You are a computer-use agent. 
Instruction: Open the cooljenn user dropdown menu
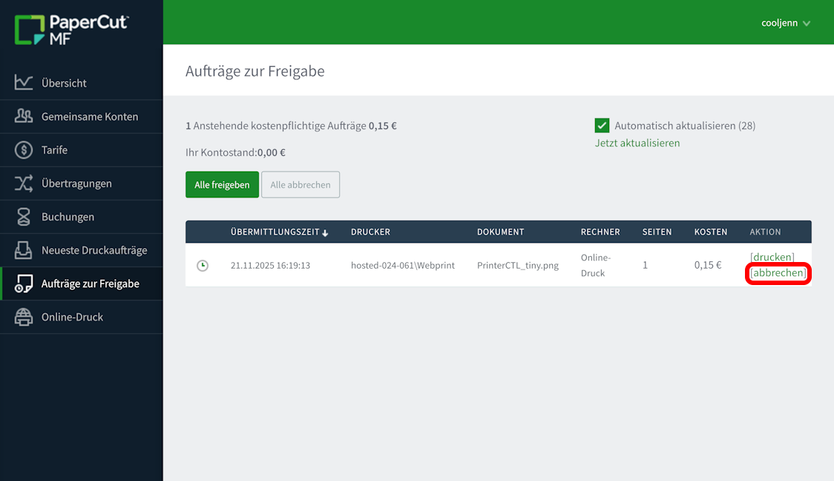pyautogui.click(x=785, y=23)
